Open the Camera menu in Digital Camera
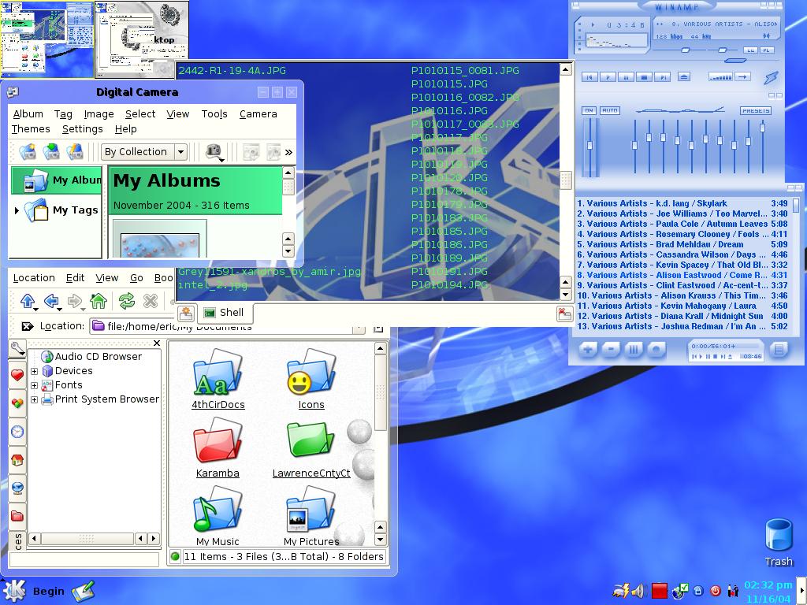The width and height of the screenshot is (807, 605). click(258, 114)
